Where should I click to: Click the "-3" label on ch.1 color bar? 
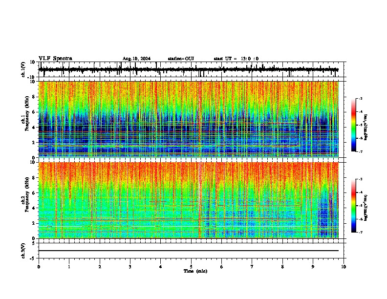(x=360, y=98)
